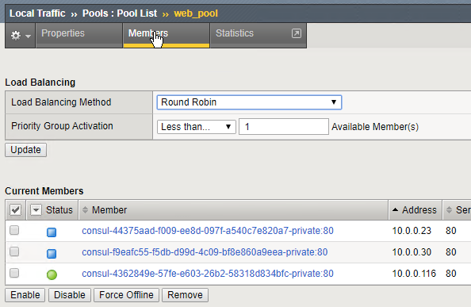Click port 80 cell for 10.0.0.116
The height and width of the screenshot is (307, 471).
tap(451, 274)
